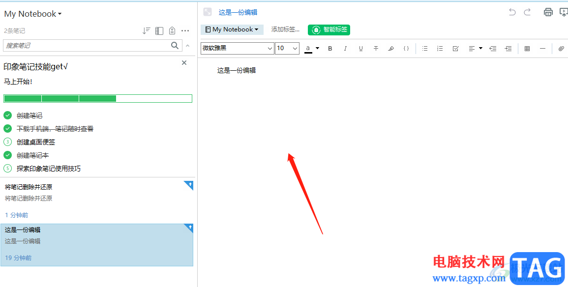This screenshot has width=568, height=287.
Task: Insert a table
Action: pos(527,49)
